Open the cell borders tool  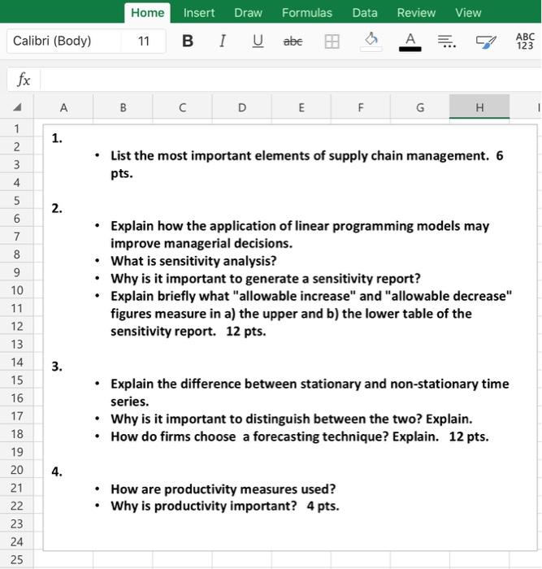(x=332, y=41)
